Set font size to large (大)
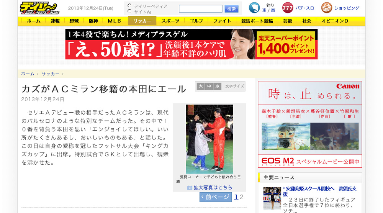383x213 pixels. [x=201, y=87]
